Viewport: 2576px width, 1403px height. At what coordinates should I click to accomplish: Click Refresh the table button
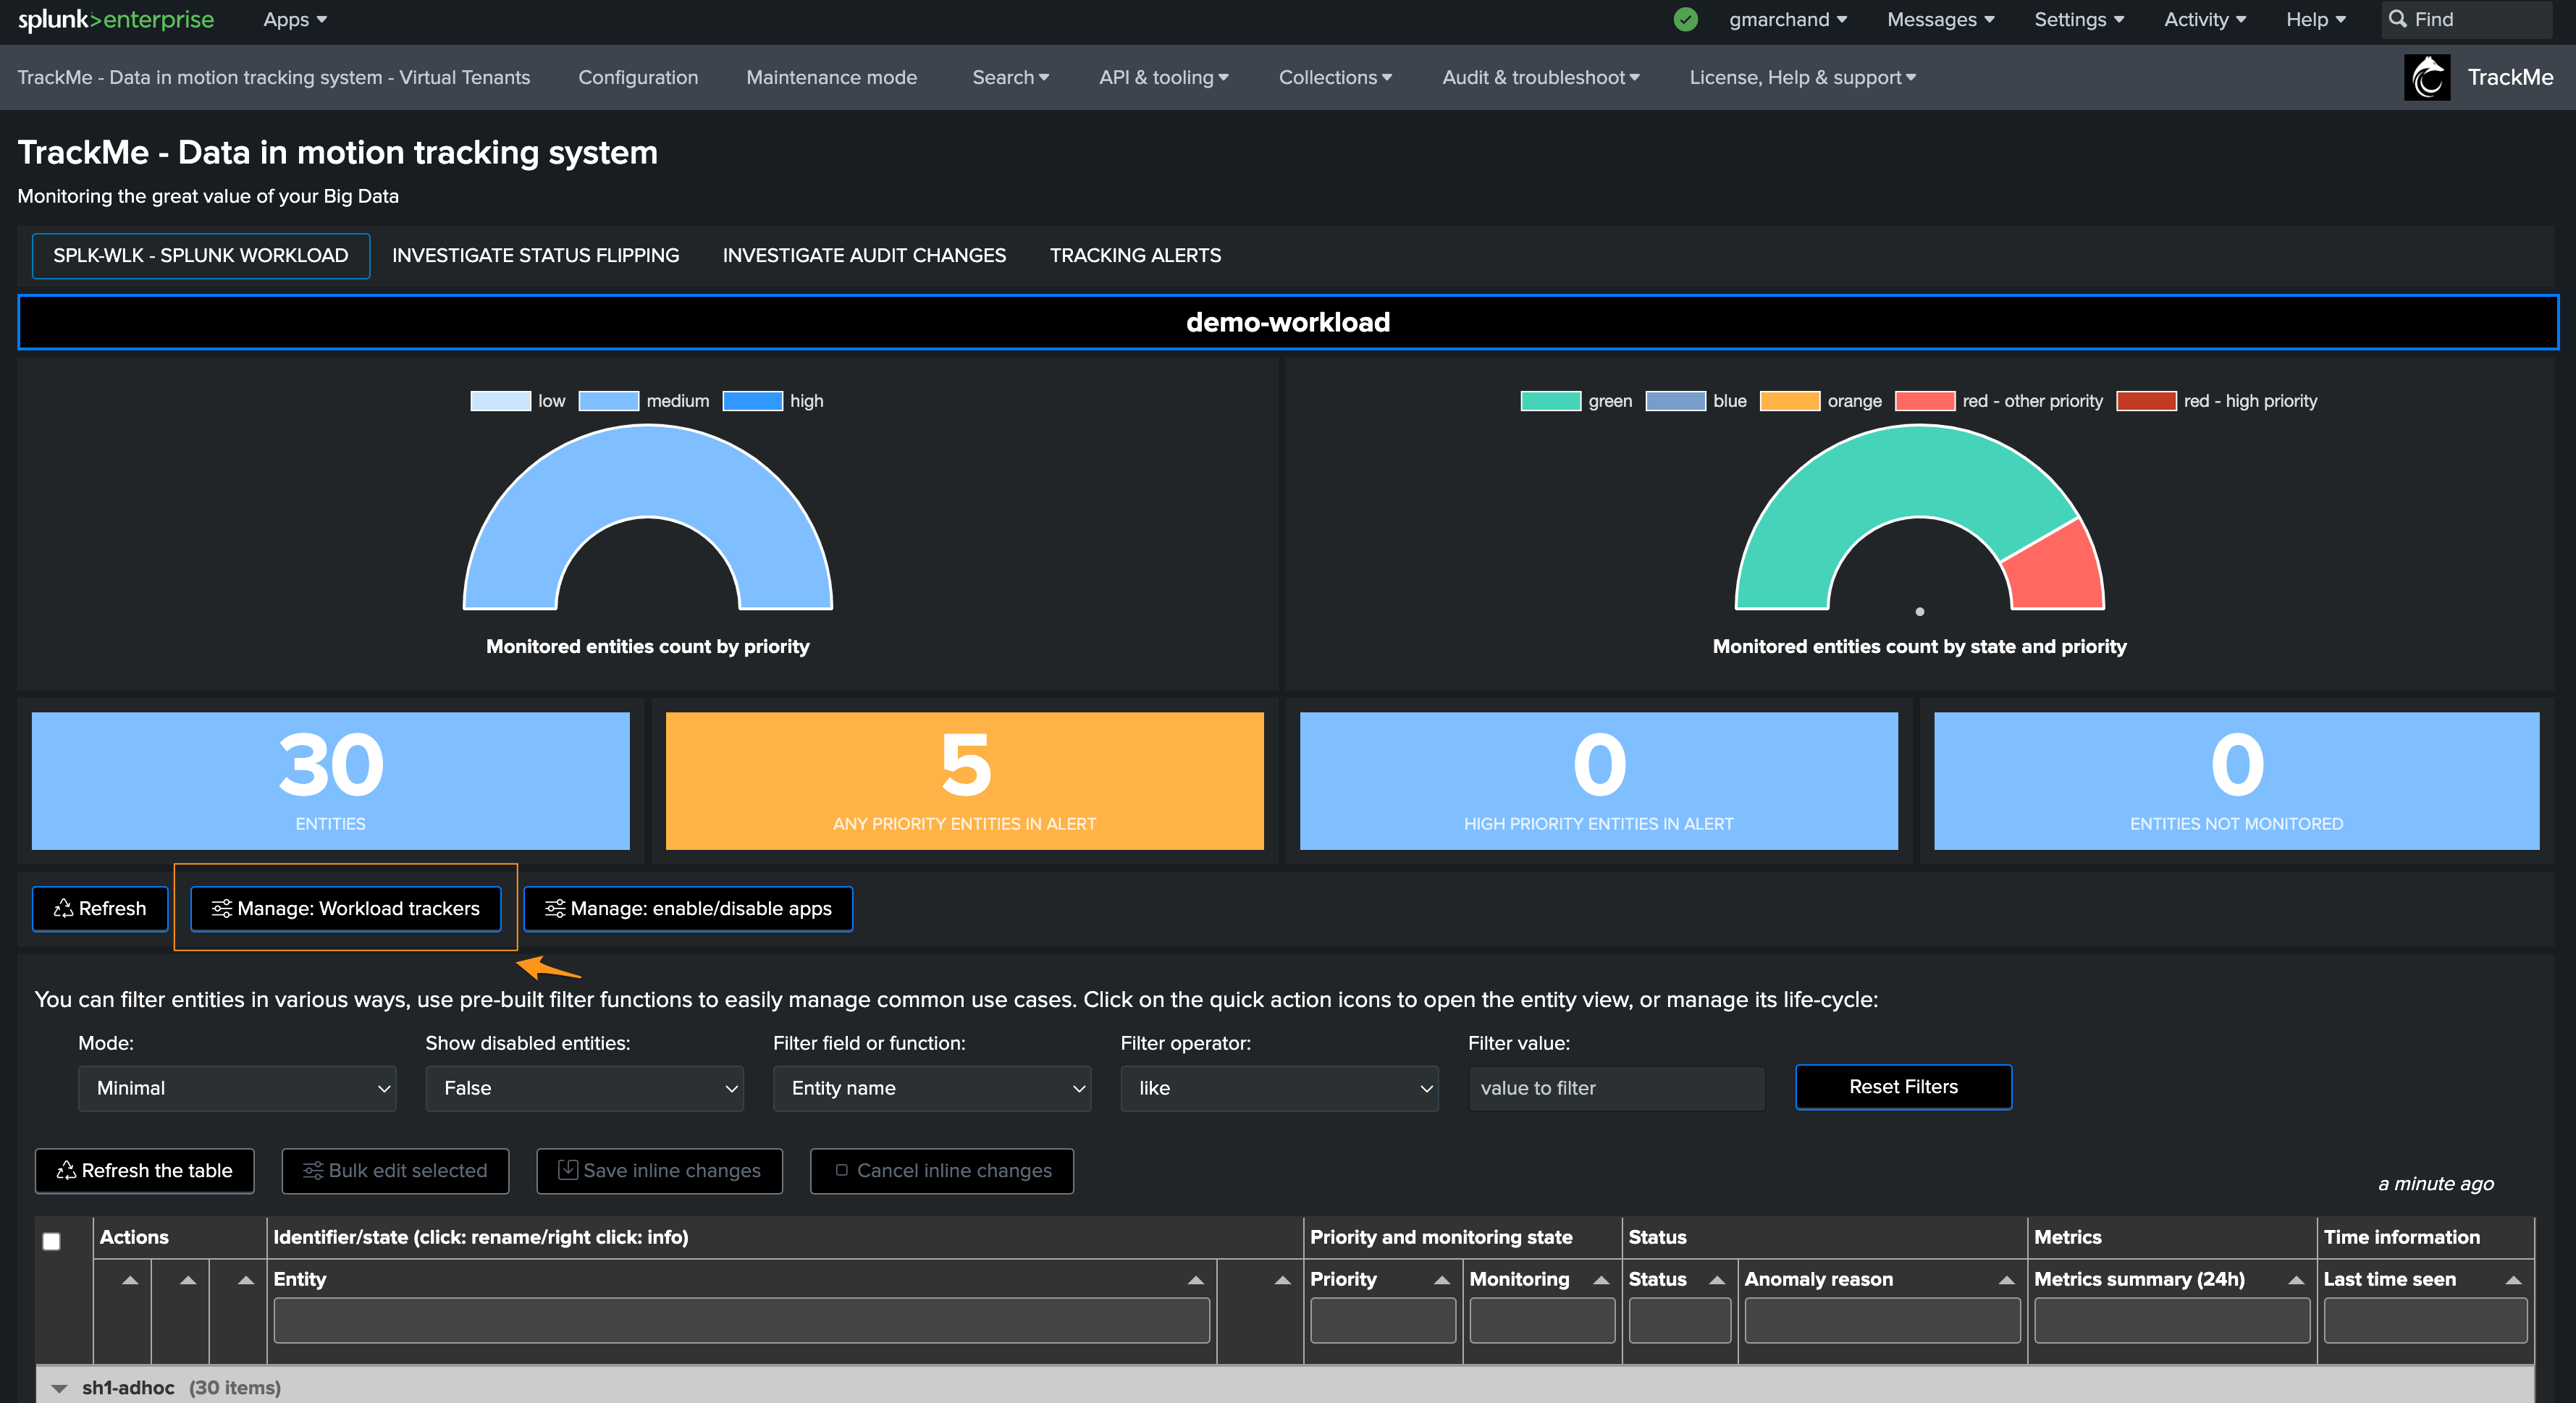(145, 1170)
